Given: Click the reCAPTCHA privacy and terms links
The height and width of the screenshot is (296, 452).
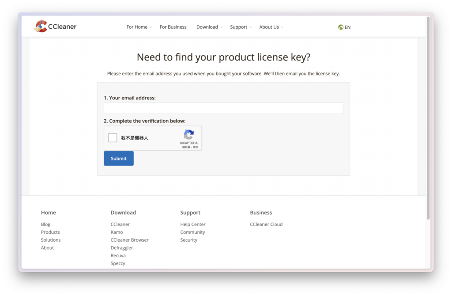Looking at the screenshot, I should click(x=190, y=147).
